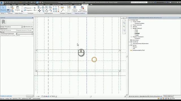The height and width of the screenshot is (101, 181).
Task: Close the Project Browser panel
Action: (x=180, y=18)
